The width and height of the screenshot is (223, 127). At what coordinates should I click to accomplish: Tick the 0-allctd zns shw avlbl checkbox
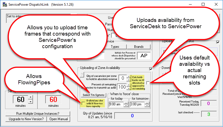coord(83,103)
